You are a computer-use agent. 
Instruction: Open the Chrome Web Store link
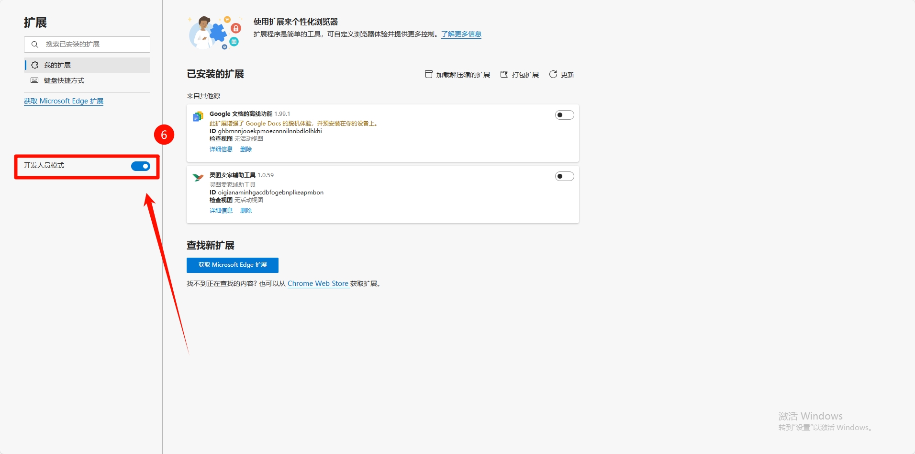coord(318,284)
